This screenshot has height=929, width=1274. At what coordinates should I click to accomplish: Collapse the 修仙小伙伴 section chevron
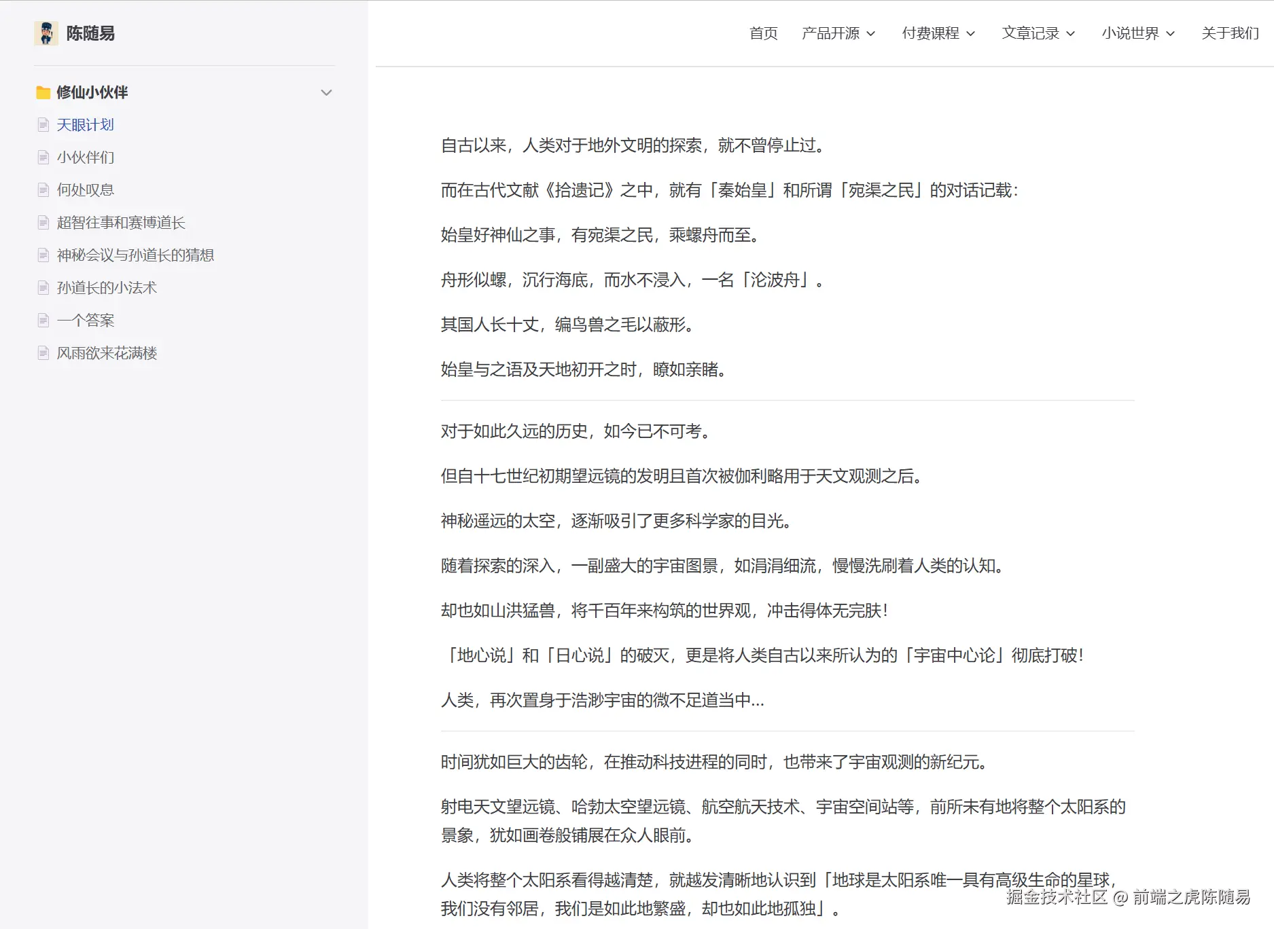tap(327, 92)
